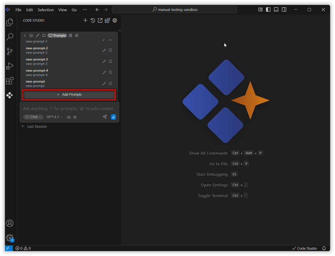Click the image attach icon in chat input
335x256 pixels.
click(68, 117)
